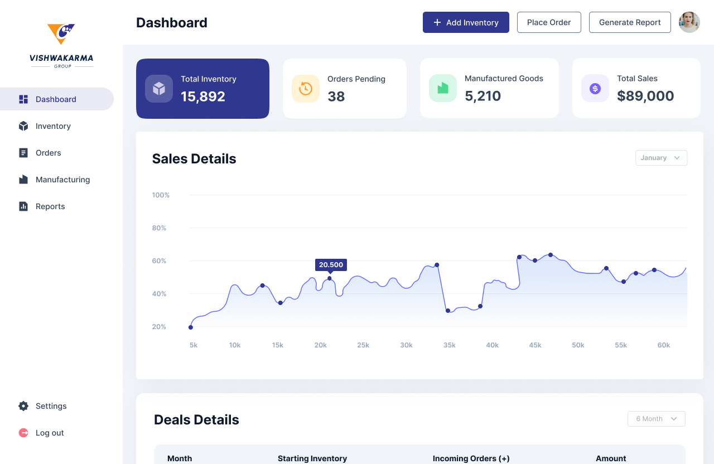Click the Orders Pending clock icon
This screenshot has width=714, height=464.
[306, 89]
